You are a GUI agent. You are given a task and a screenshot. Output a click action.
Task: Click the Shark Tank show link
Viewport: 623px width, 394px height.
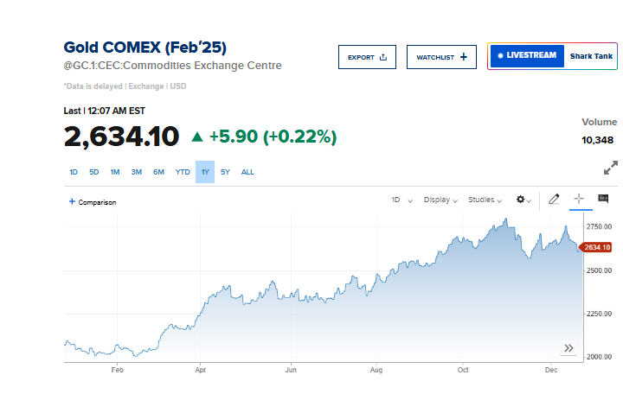591,56
